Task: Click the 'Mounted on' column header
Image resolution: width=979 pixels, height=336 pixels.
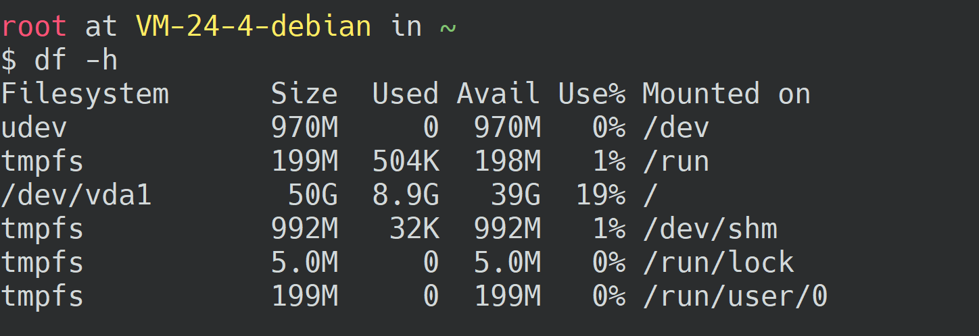Action: [725, 94]
